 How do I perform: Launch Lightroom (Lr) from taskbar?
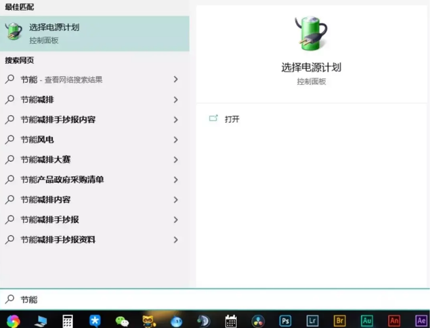(x=312, y=321)
